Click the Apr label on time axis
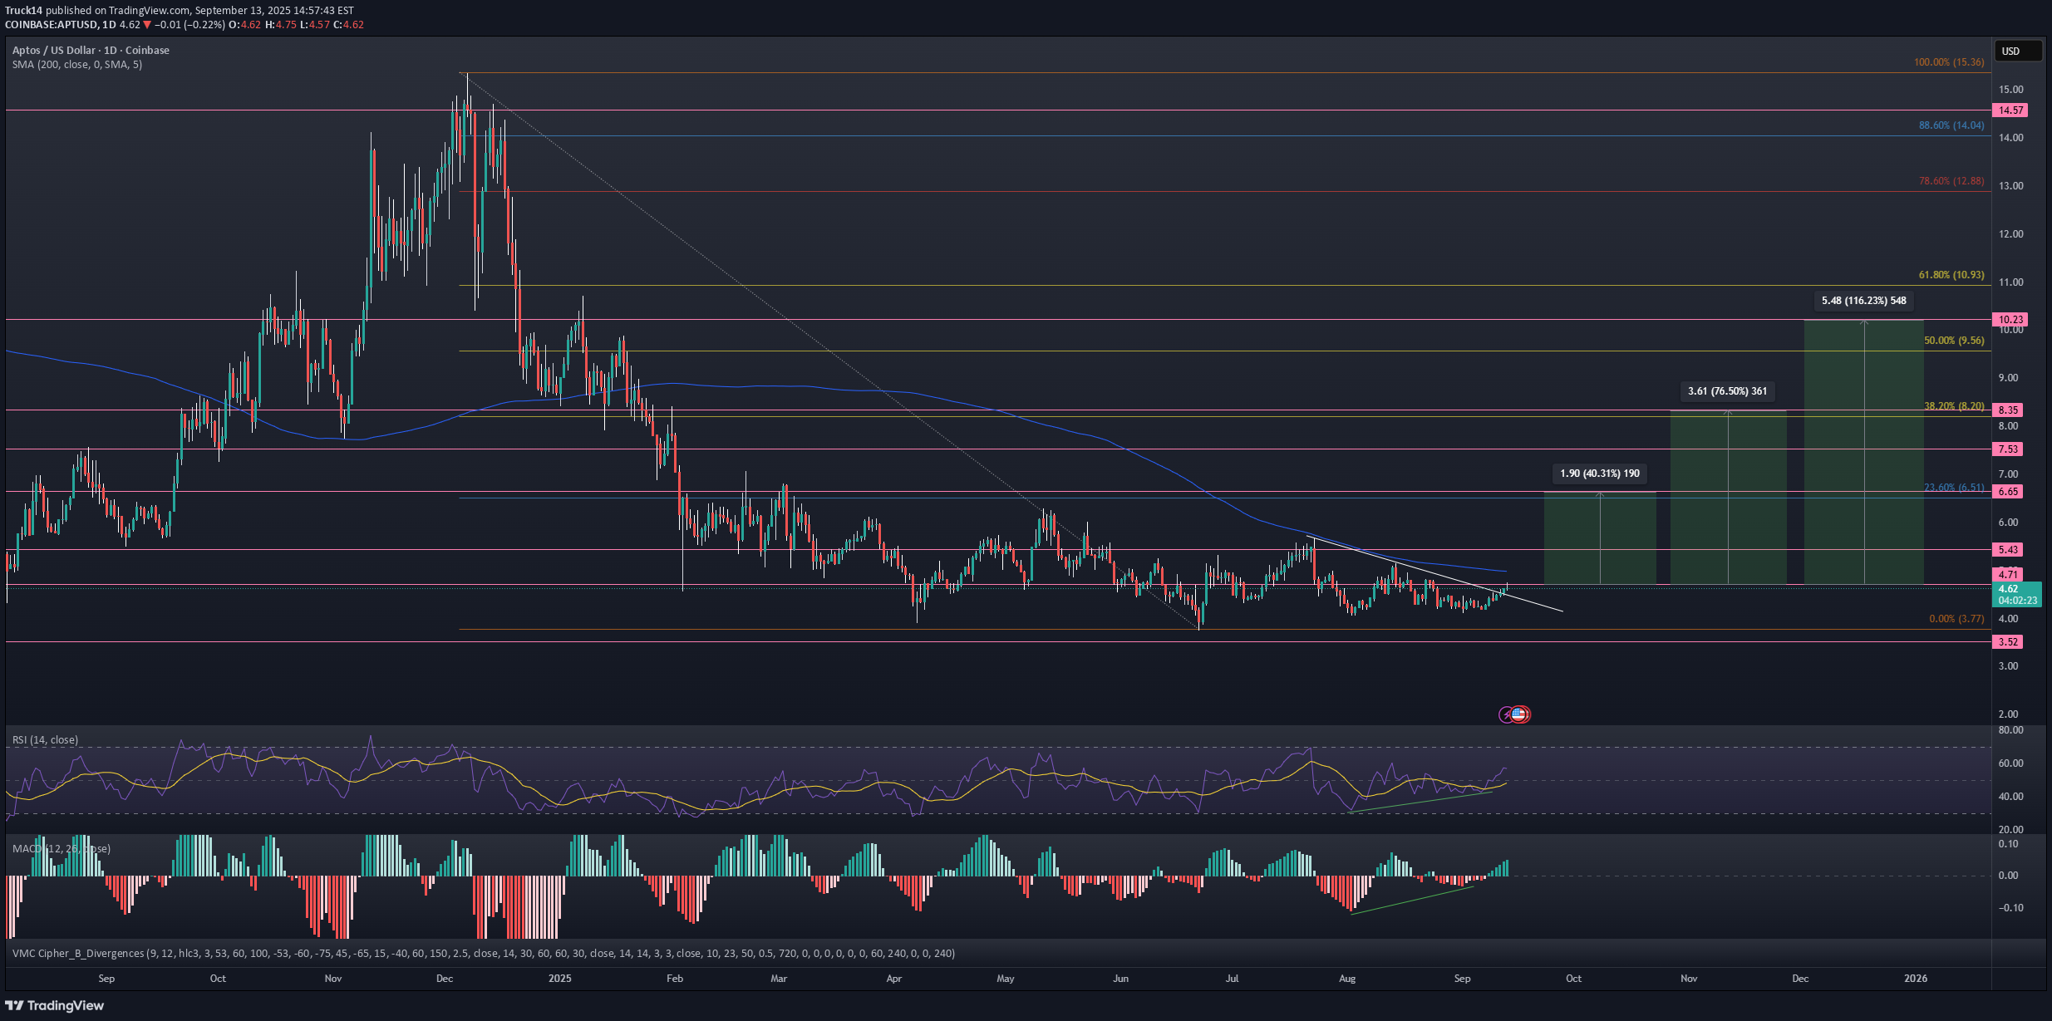 (x=894, y=979)
